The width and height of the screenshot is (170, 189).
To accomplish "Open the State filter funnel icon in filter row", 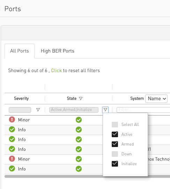I will tap(105, 110).
